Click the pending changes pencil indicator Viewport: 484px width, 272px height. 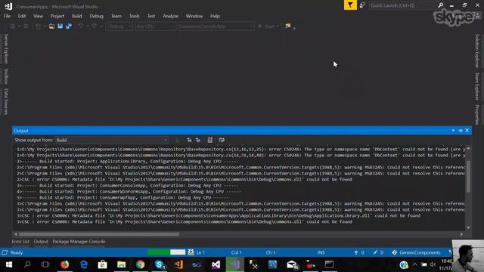coord(378,252)
